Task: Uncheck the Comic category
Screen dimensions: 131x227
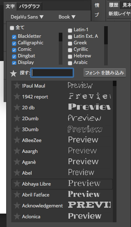Action: click(14, 50)
